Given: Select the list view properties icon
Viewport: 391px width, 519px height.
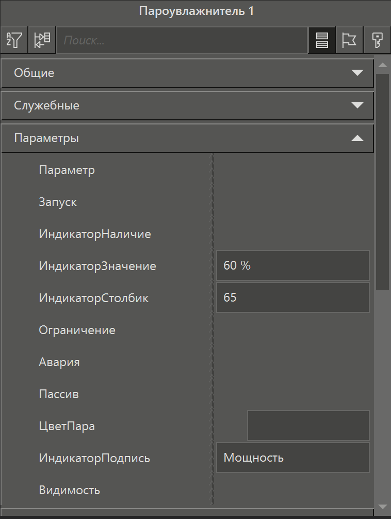Looking at the screenshot, I should 322,40.
